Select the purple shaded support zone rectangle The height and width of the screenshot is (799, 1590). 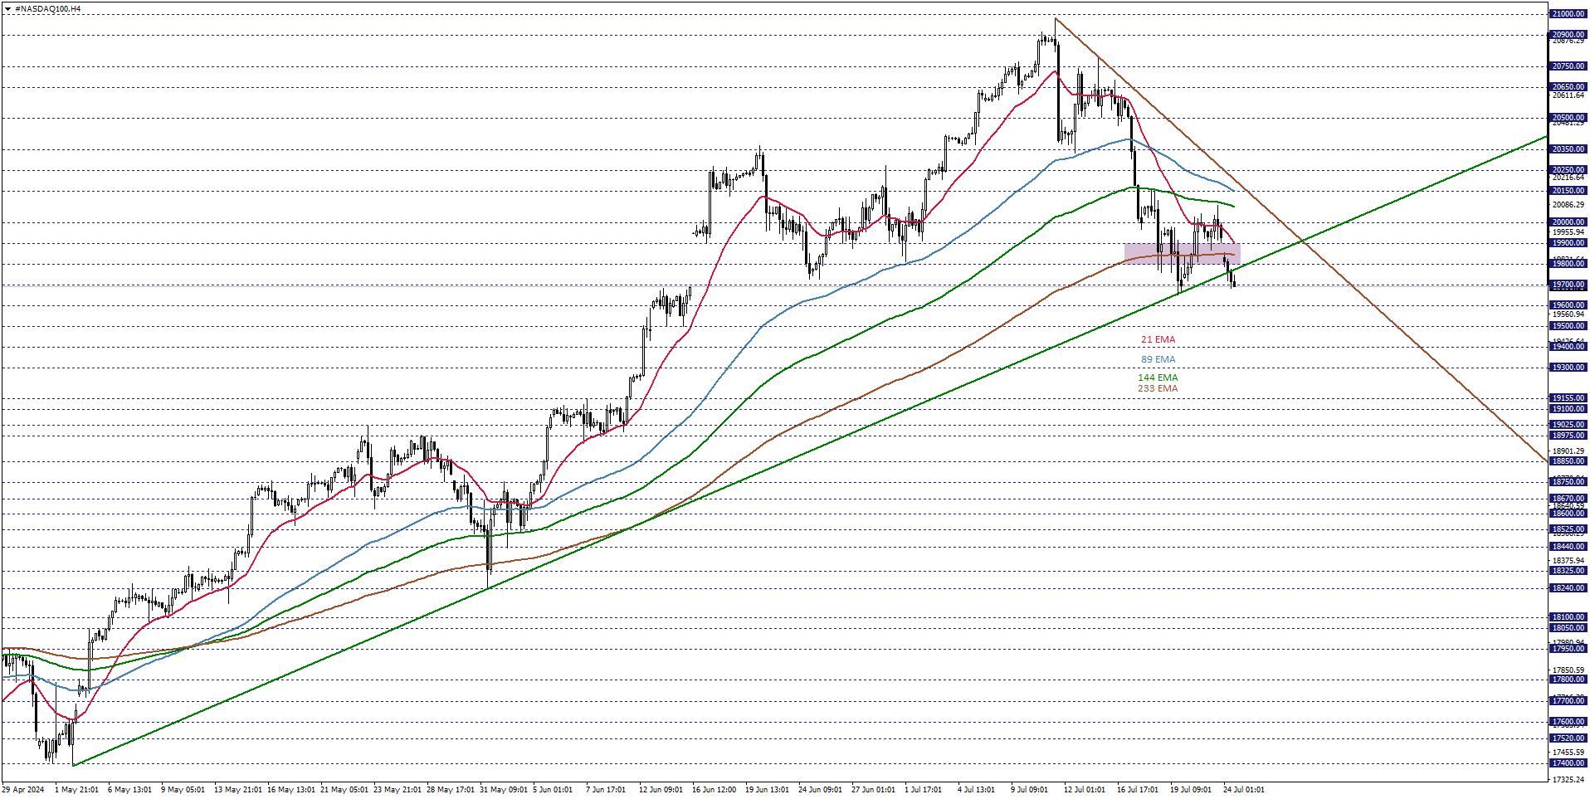[x=1182, y=254]
